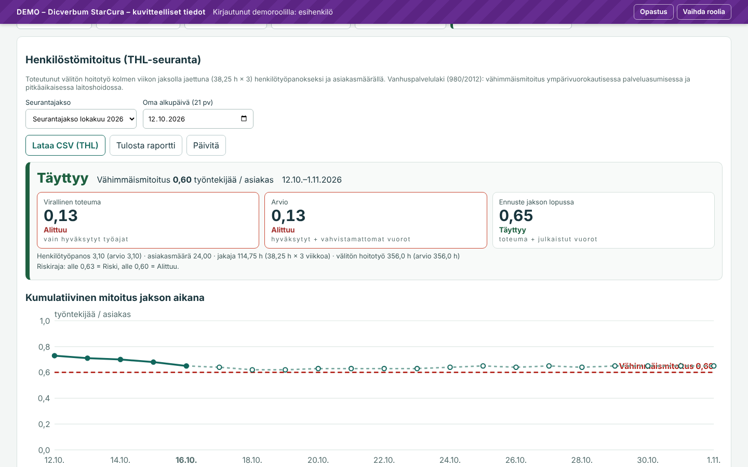Click the forecast point at 26.10.

pyautogui.click(x=516, y=367)
